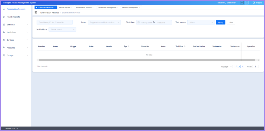This screenshot has width=265, height=131.
Task: Click the Accounts sidebar icon
Action: 4,48
